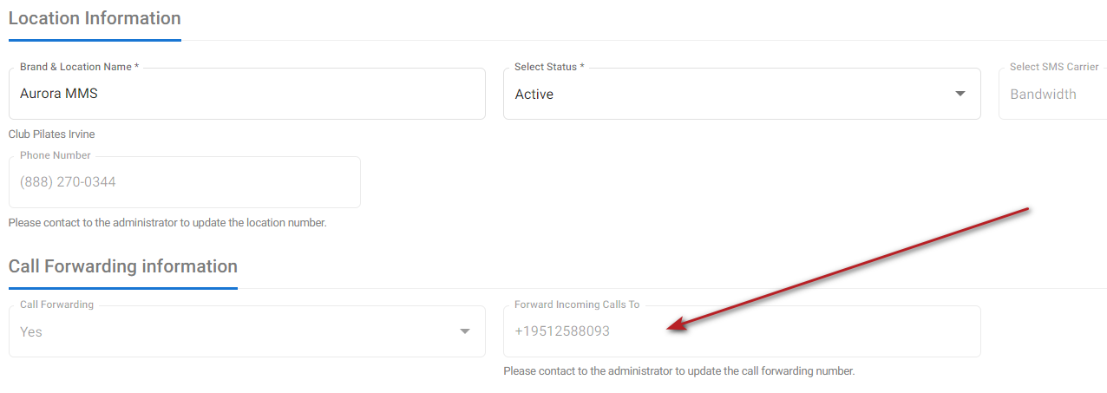This screenshot has width=1107, height=393.
Task: Select the "+19512588093" forwarding number text
Action: point(562,331)
